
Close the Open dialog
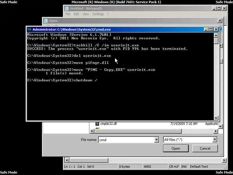pyautogui.click(x=220, y=21)
